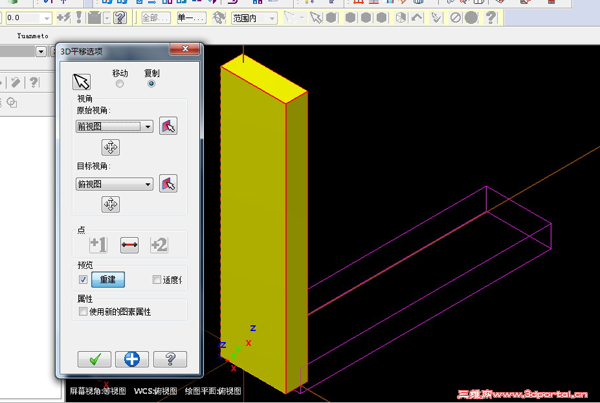Select the arrow selection tool on top toolbar

pyautogui.click(x=316, y=17)
